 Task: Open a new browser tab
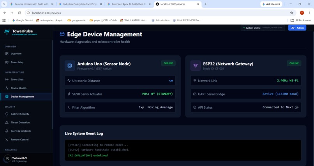coord(206,4)
